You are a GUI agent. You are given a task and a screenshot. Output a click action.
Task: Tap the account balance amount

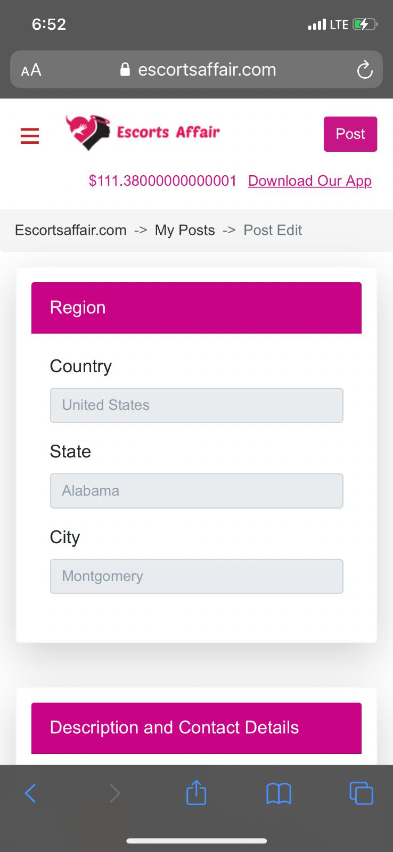tap(162, 181)
